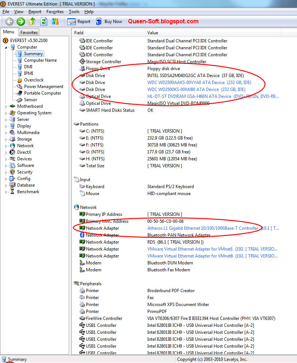Select IPMI tree item

coord(29,73)
